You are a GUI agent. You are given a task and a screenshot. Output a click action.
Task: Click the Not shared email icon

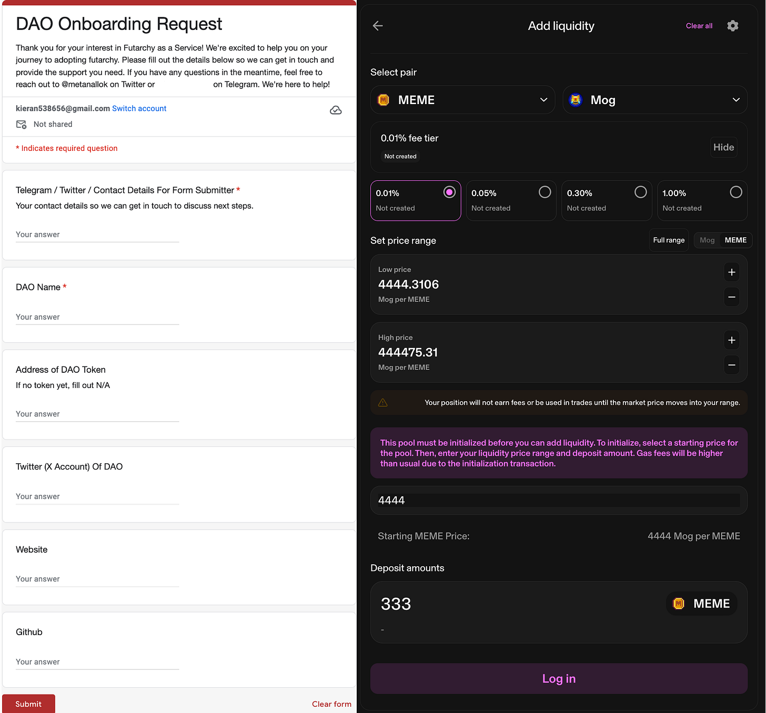[x=22, y=124]
